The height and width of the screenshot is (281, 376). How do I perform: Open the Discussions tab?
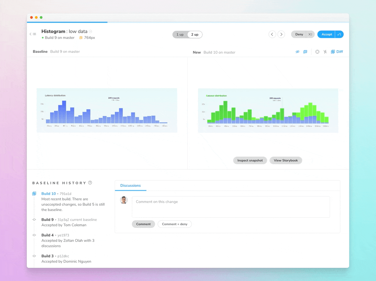click(x=130, y=186)
